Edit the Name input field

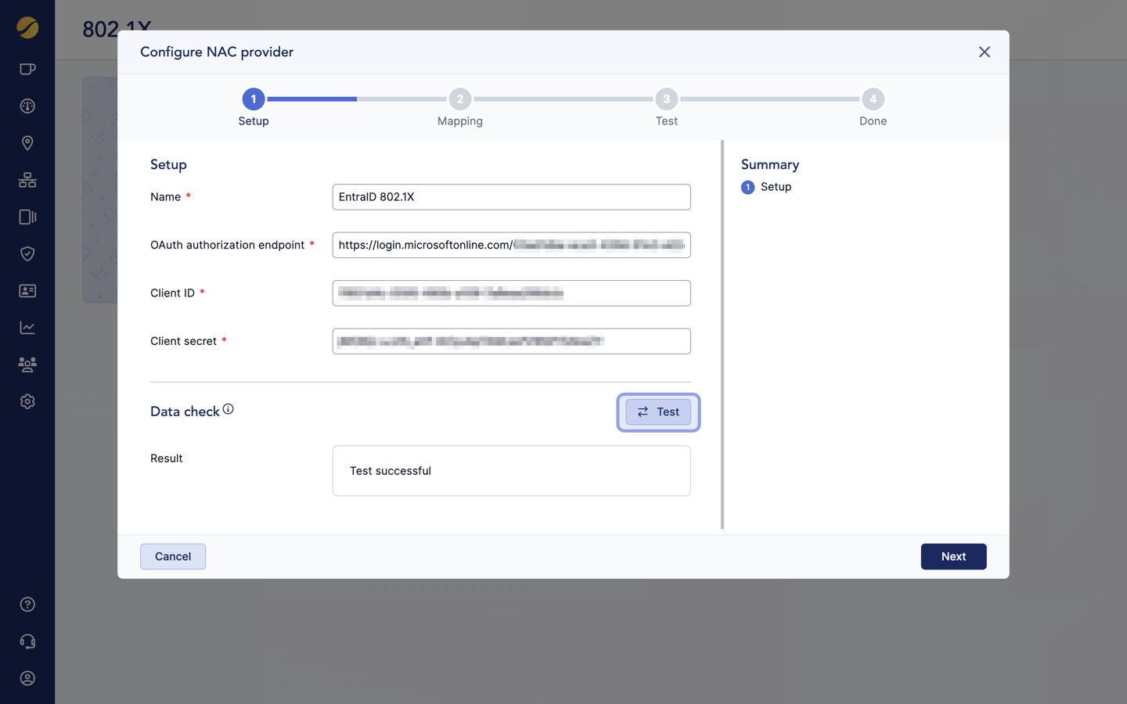point(511,197)
